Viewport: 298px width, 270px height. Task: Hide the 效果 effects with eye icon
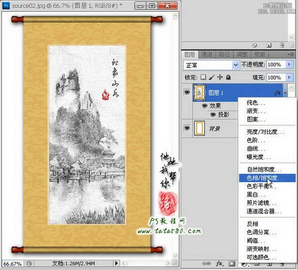click(x=205, y=106)
